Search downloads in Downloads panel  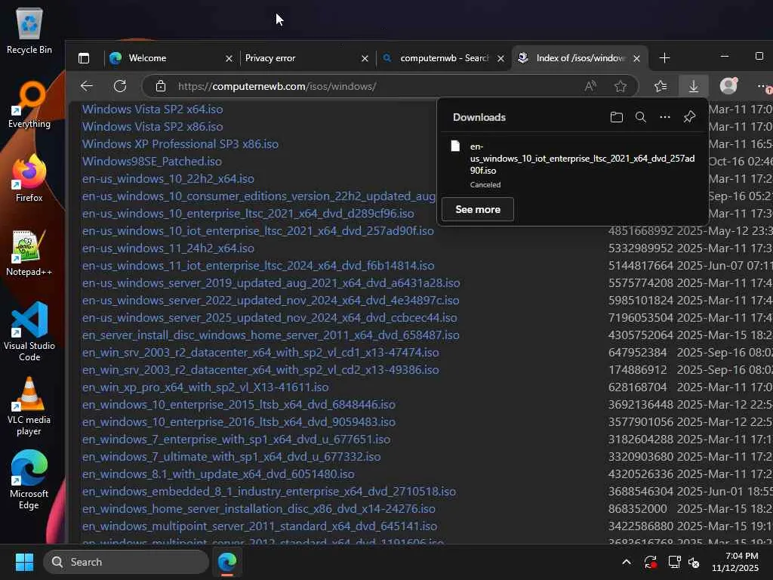point(640,117)
